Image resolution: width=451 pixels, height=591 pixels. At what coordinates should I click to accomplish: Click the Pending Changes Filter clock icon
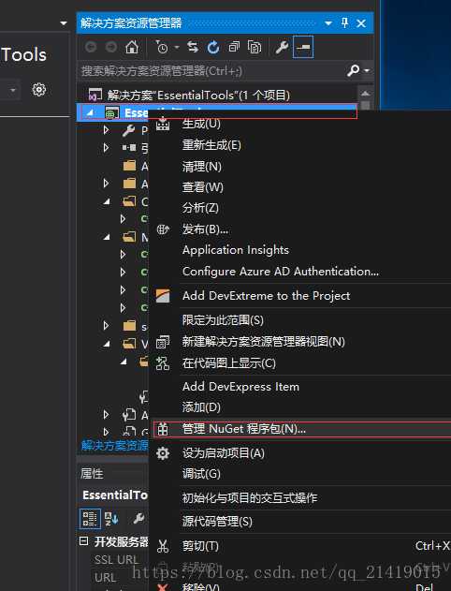(x=162, y=47)
